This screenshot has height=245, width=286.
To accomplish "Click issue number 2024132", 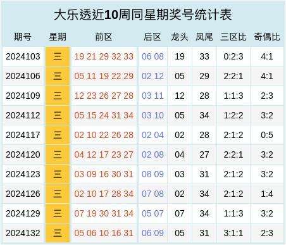I will [23, 233].
